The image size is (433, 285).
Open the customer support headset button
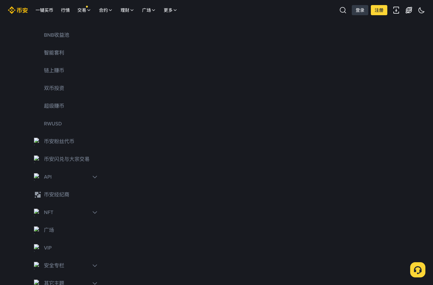[x=418, y=270]
